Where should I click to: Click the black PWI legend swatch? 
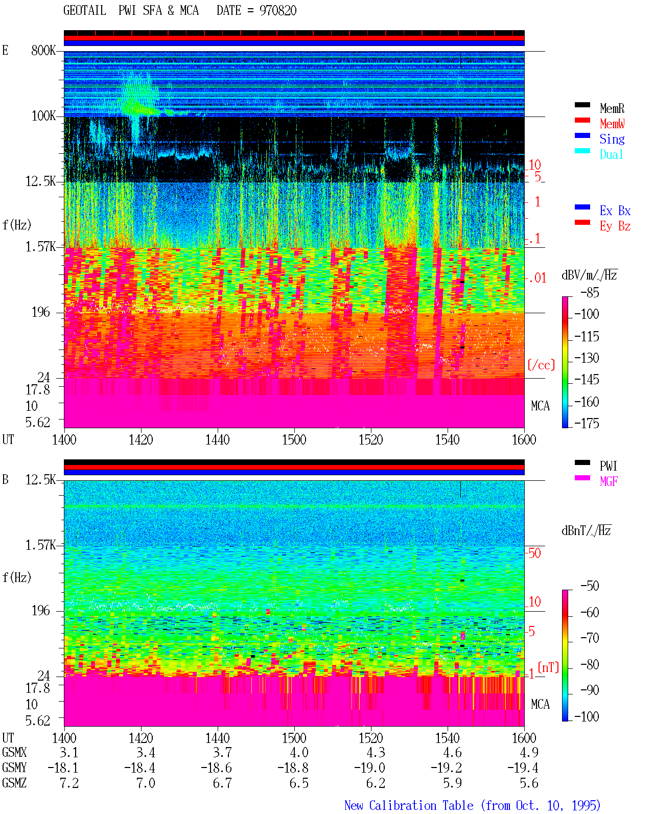click(582, 463)
